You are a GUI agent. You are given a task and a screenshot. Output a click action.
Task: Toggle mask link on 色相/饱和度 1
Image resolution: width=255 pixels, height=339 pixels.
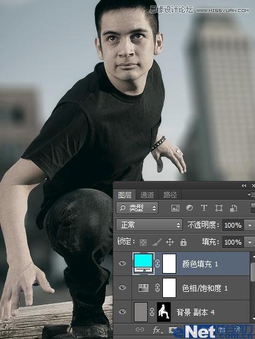pyautogui.click(x=157, y=288)
